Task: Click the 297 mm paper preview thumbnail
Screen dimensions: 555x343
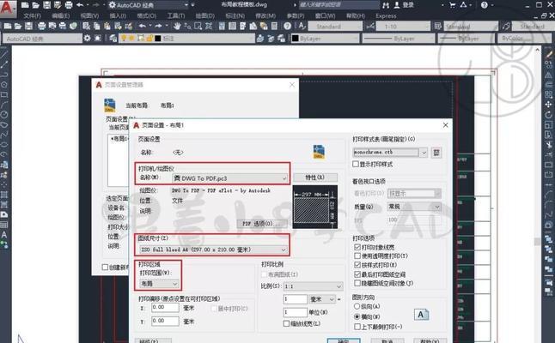Action: coord(315,208)
